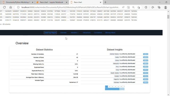Go to insights page 3
The image size is (170, 96).
pyautogui.click(x=112, y=86)
